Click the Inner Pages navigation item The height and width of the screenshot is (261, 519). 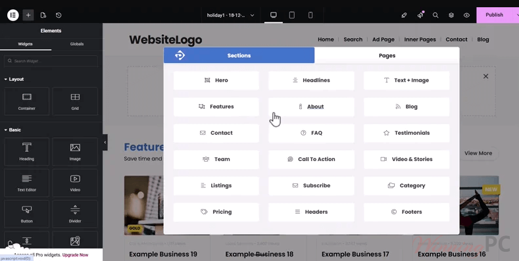pos(420,39)
